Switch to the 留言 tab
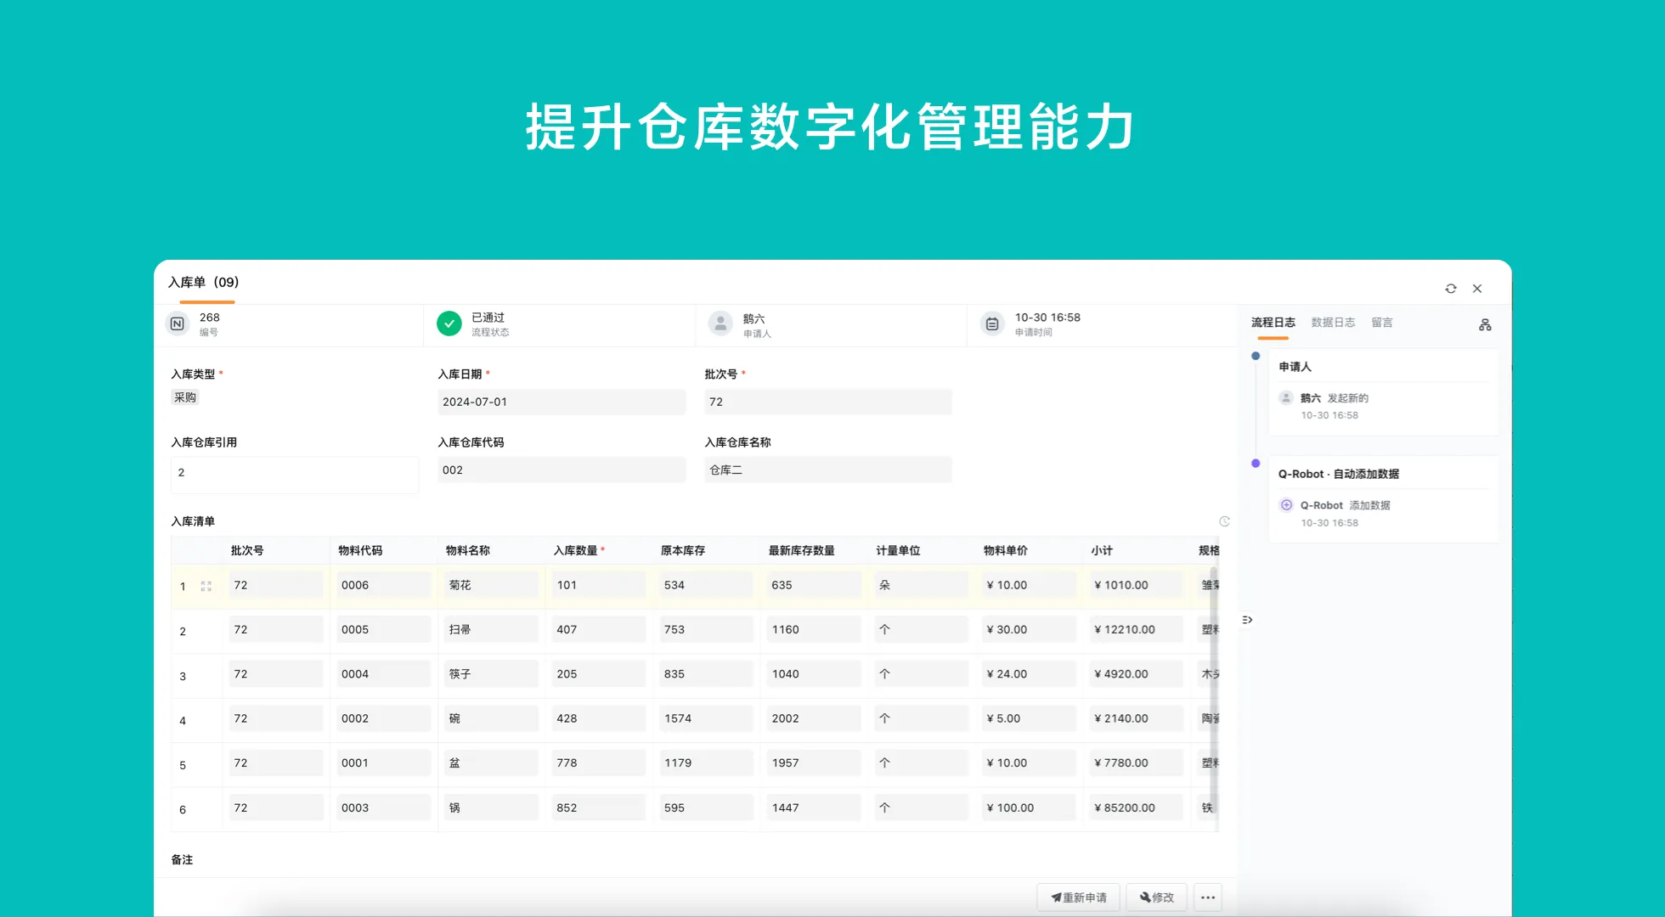This screenshot has height=917, width=1665. click(x=1382, y=323)
